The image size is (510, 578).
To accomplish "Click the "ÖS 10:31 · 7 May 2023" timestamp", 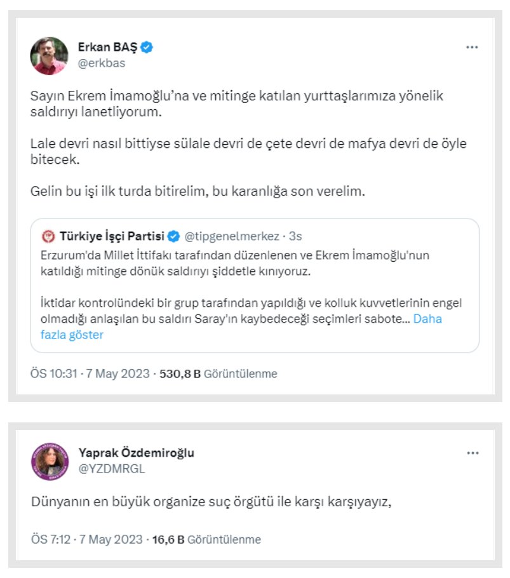I will [x=91, y=373].
